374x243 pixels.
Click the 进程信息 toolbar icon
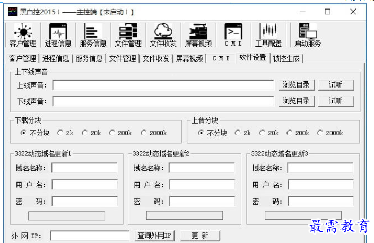pyautogui.click(x=58, y=36)
